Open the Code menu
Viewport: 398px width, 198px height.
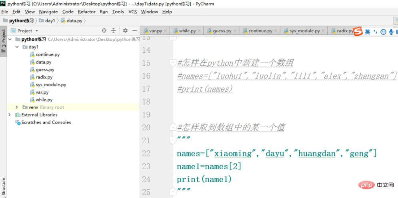[x=68, y=12]
